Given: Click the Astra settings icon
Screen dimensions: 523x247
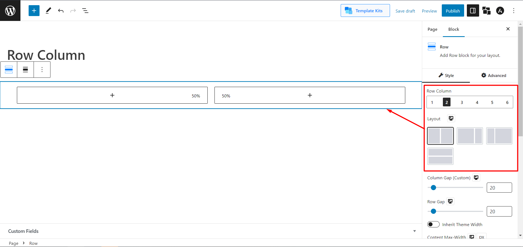Looking at the screenshot, I should pyautogui.click(x=500, y=11).
